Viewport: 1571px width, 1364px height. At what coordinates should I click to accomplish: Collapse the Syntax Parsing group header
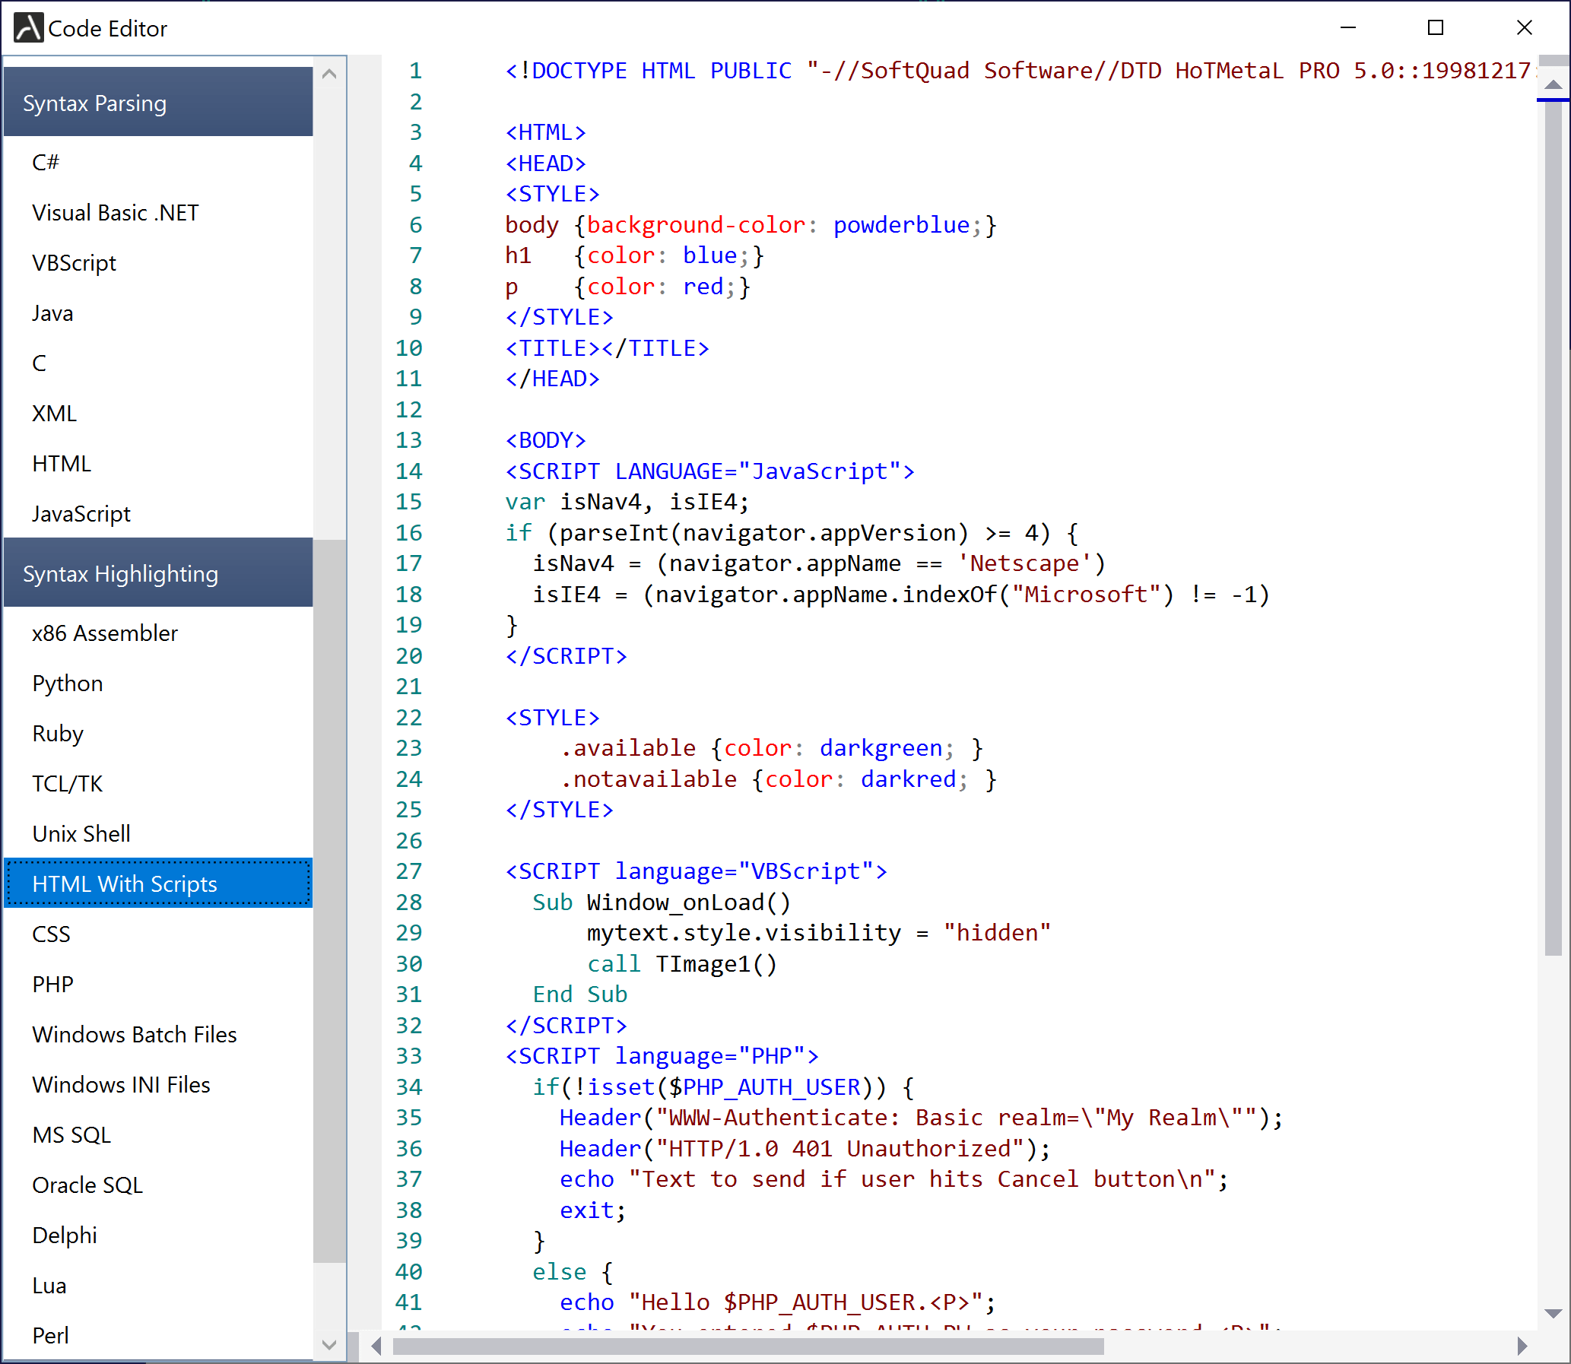click(157, 103)
